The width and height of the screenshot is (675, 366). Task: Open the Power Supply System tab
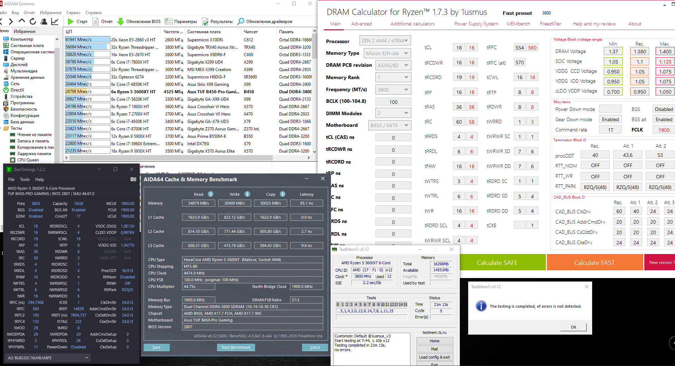pyautogui.click(x=476, y=24)
